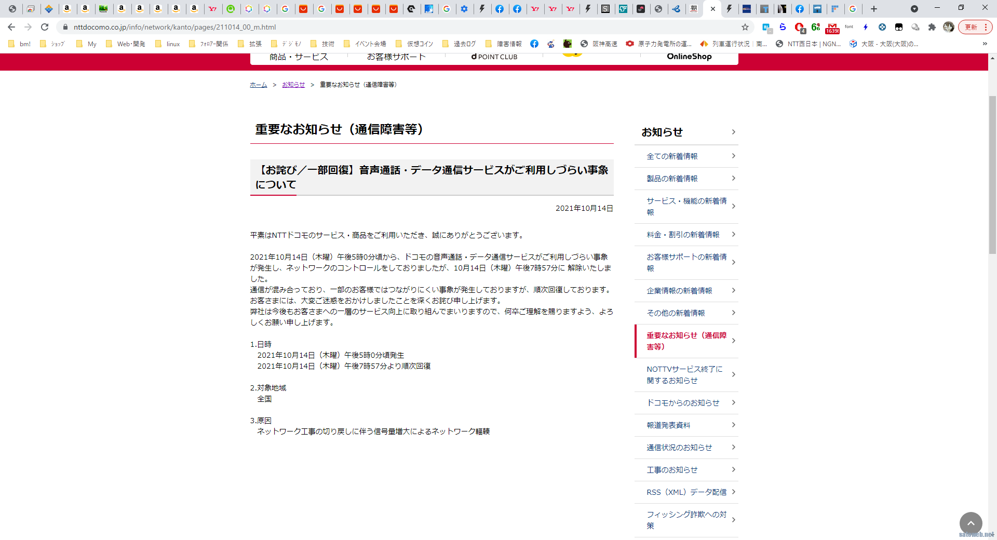
Task: Open 'ドコモからのお知らせ' sidebar link
Action: [686, 402]
